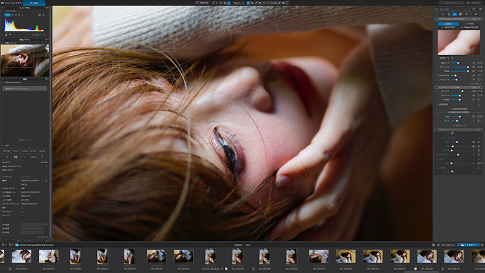Enable the DxO Denoising Technologies correction

click(x=437, y=19)
